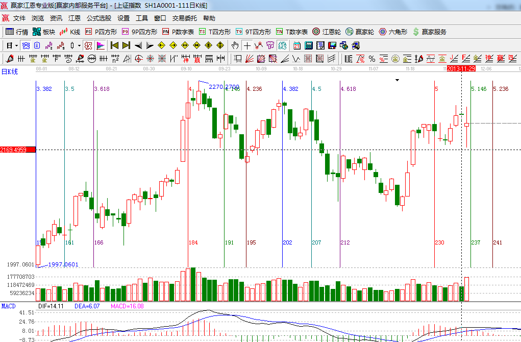The image size is (521, 342).
Task: Open the 板块 sector panel
Action: coord(43,32)
